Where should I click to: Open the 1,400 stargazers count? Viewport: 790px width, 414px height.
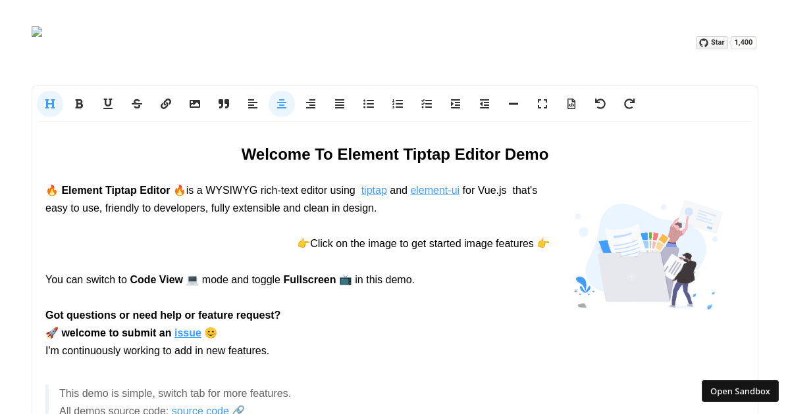tap(743, 43)
